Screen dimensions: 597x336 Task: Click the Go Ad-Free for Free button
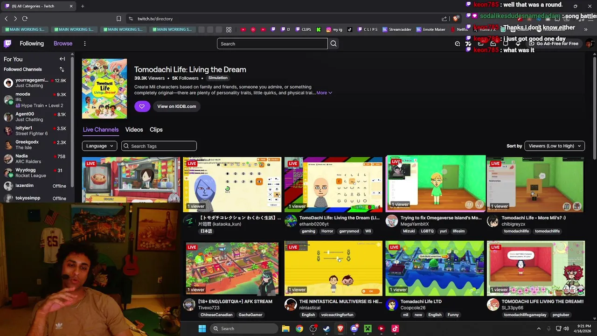coord(553,43)
